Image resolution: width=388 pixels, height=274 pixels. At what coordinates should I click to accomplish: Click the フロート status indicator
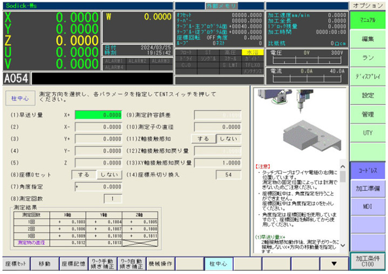(186, 52)
